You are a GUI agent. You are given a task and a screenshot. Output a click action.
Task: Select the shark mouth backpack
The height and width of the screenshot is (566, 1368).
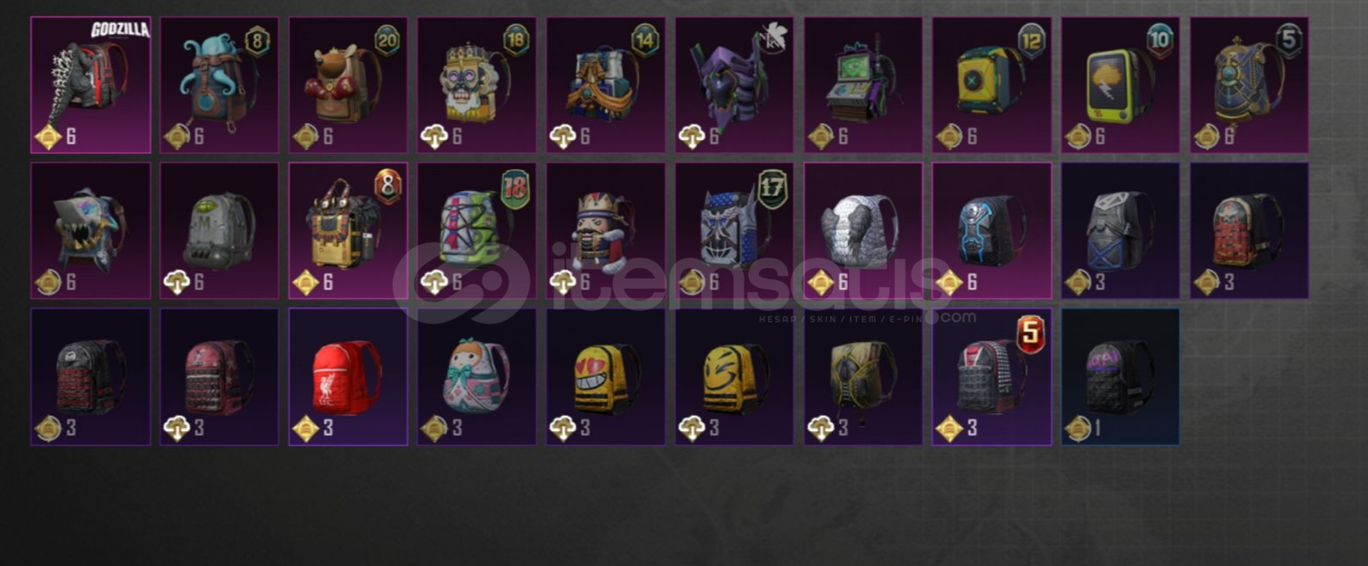point(91,231)
